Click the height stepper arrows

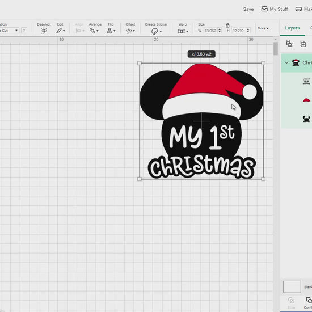pyautogui.click(x=248, y=31)
